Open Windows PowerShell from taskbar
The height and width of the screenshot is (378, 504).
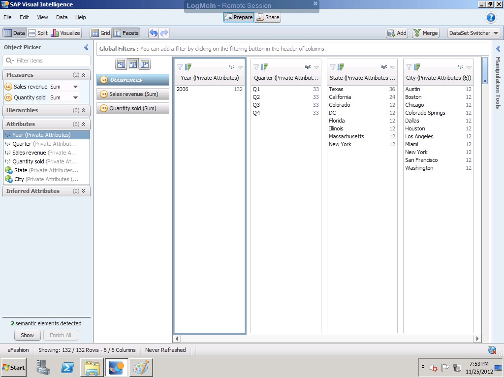[x=67, y=367]
